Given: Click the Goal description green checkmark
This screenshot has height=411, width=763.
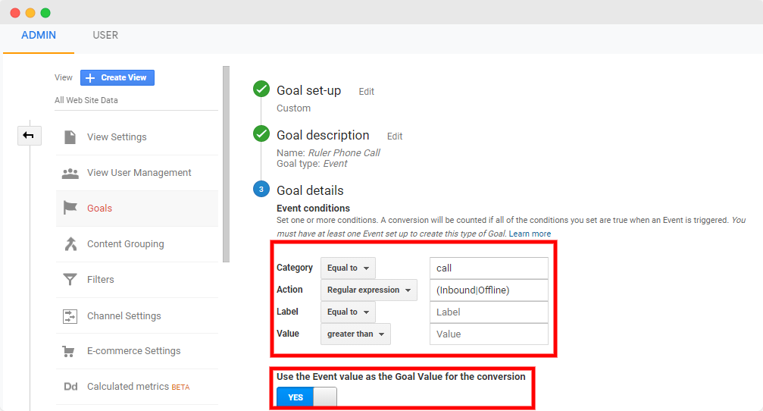Looking at the screenshot, I should (x=261, y=133).
